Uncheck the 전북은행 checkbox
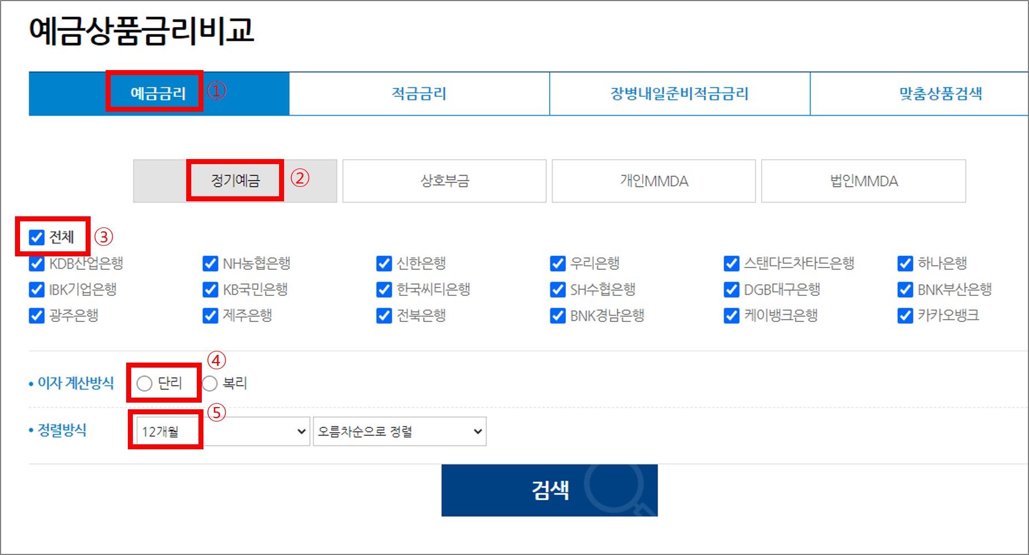Viewport: 1029px width, 555px height. point(384,316)
